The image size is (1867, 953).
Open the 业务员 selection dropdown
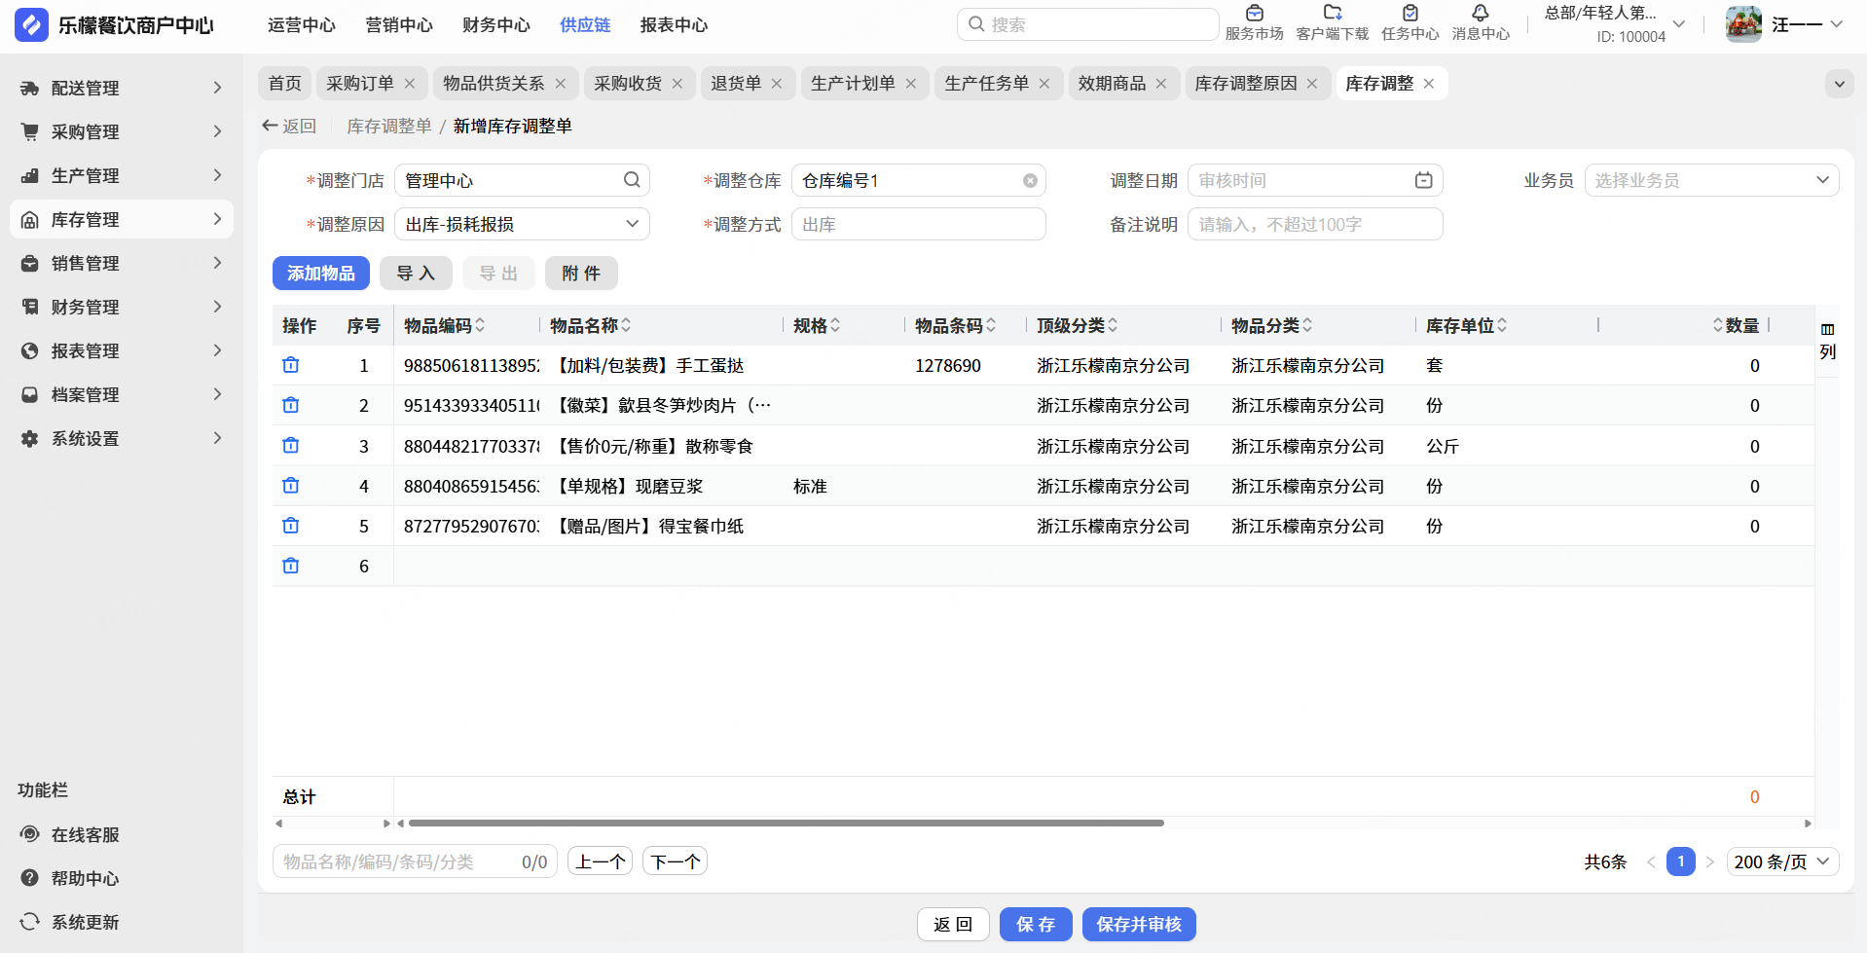[1821, 180]
